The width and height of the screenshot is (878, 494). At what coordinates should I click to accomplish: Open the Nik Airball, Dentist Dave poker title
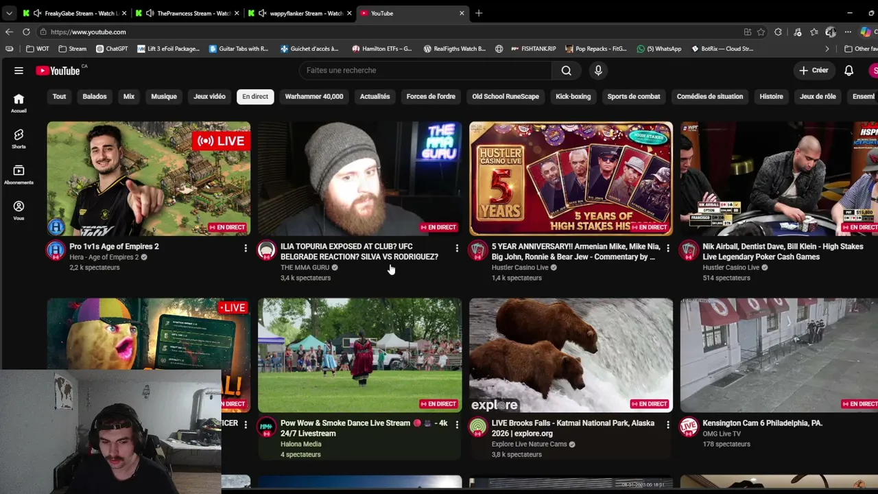[x=783, y=252]
